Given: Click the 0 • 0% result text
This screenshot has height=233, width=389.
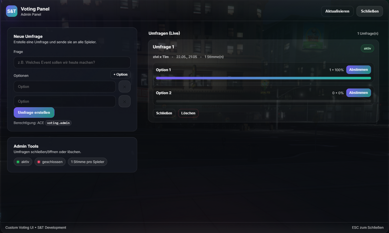Looking at the screenshot, I should coord(338,93).
